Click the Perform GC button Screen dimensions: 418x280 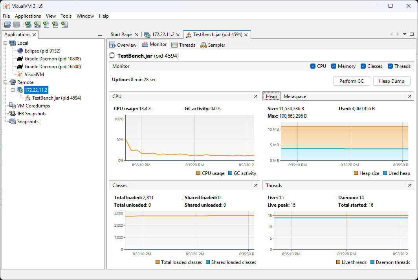point(352,81)
